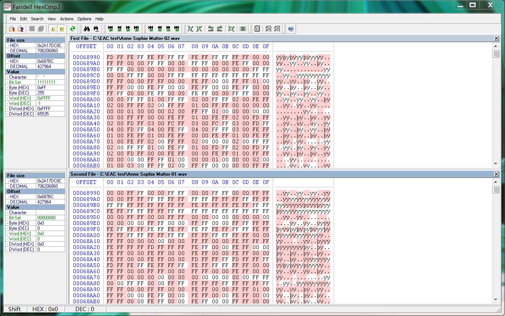Open the Help menu
This screenshot has width=505, height=316.
[x=99, y=19]
